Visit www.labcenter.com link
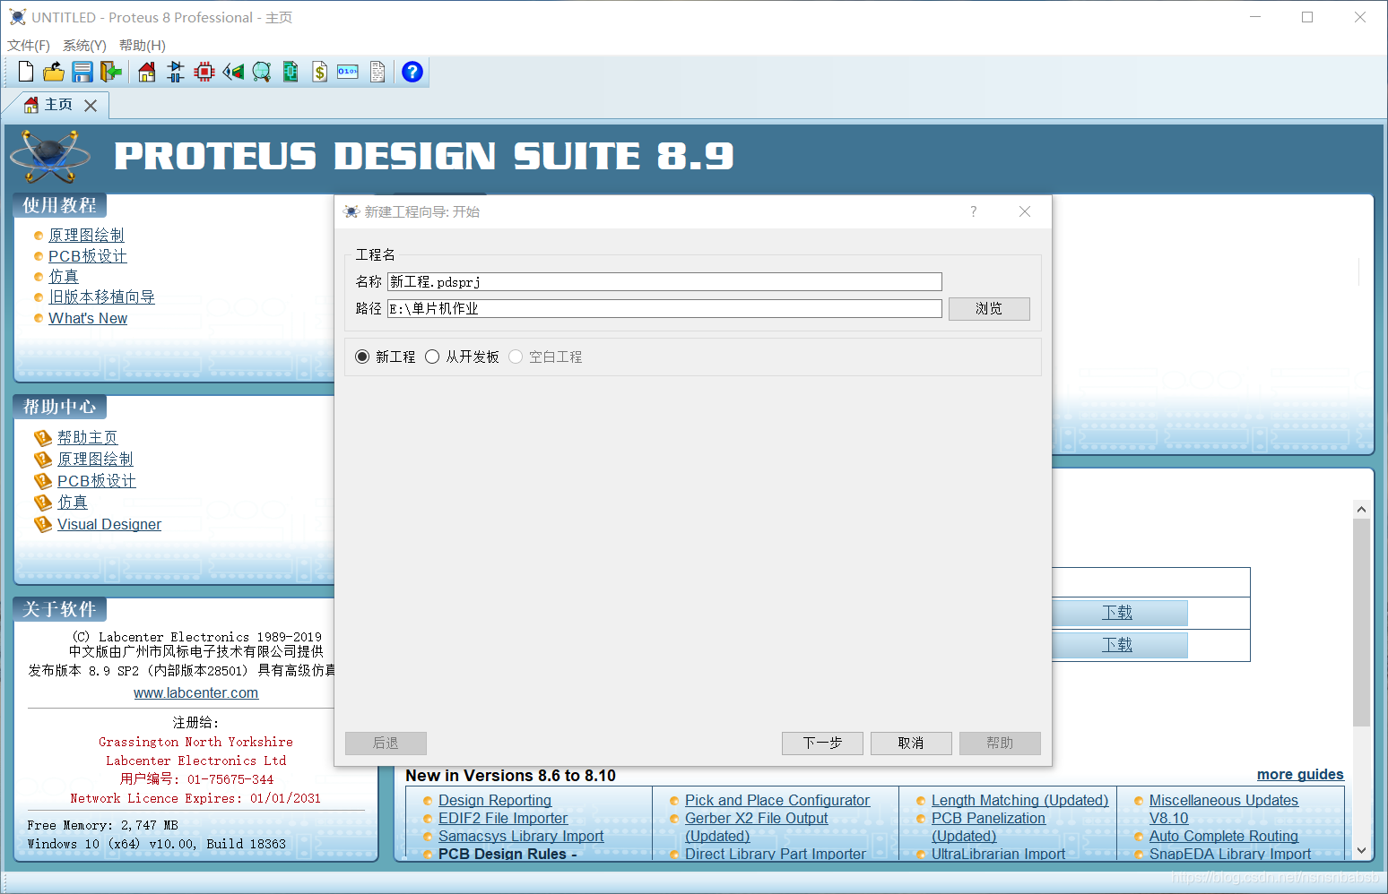Viewport: 1388px width, 894px height. [195, 693]
